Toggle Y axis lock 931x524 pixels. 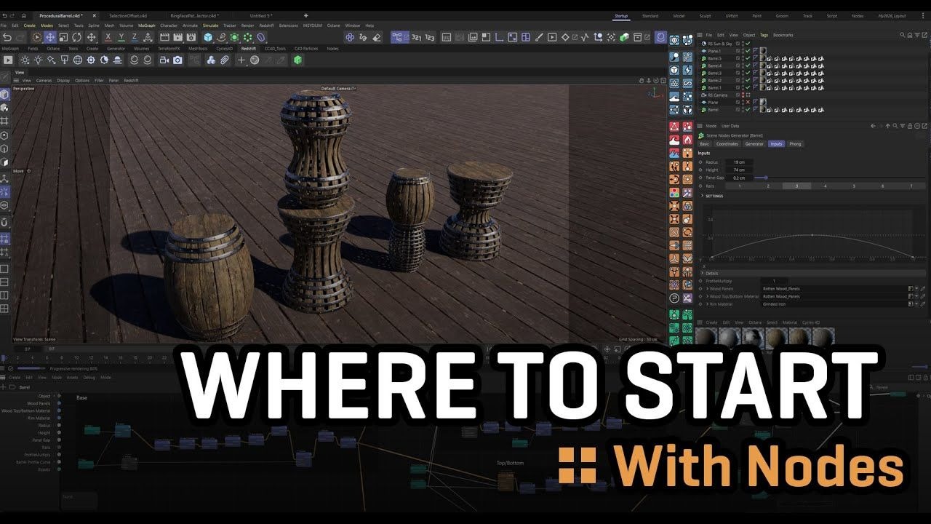tap(121, 37)
